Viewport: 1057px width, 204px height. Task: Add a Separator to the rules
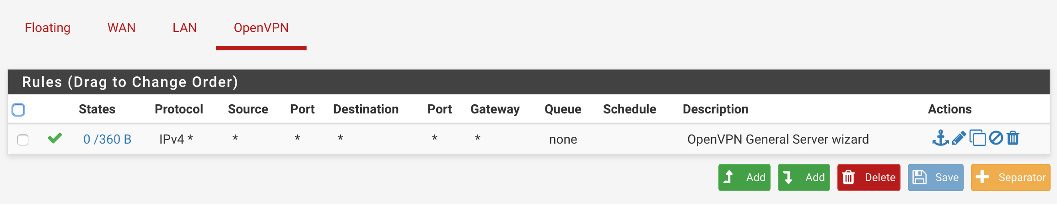tap(1010, 177)
